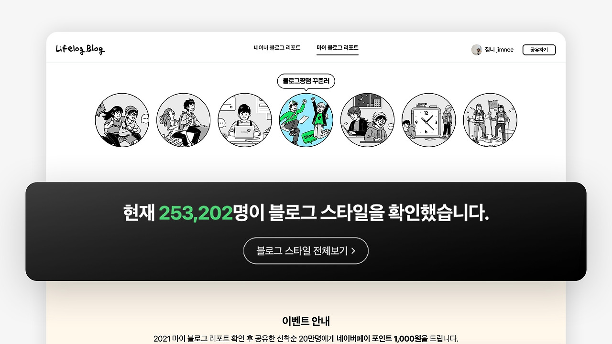Screen dimensions: 612x344
Task: Click the 블로그짱잼 꾸준러 speech bubble
Action: point(306,81)
